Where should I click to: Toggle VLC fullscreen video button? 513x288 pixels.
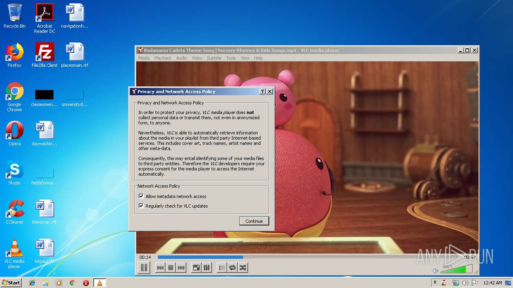point(196,268)
